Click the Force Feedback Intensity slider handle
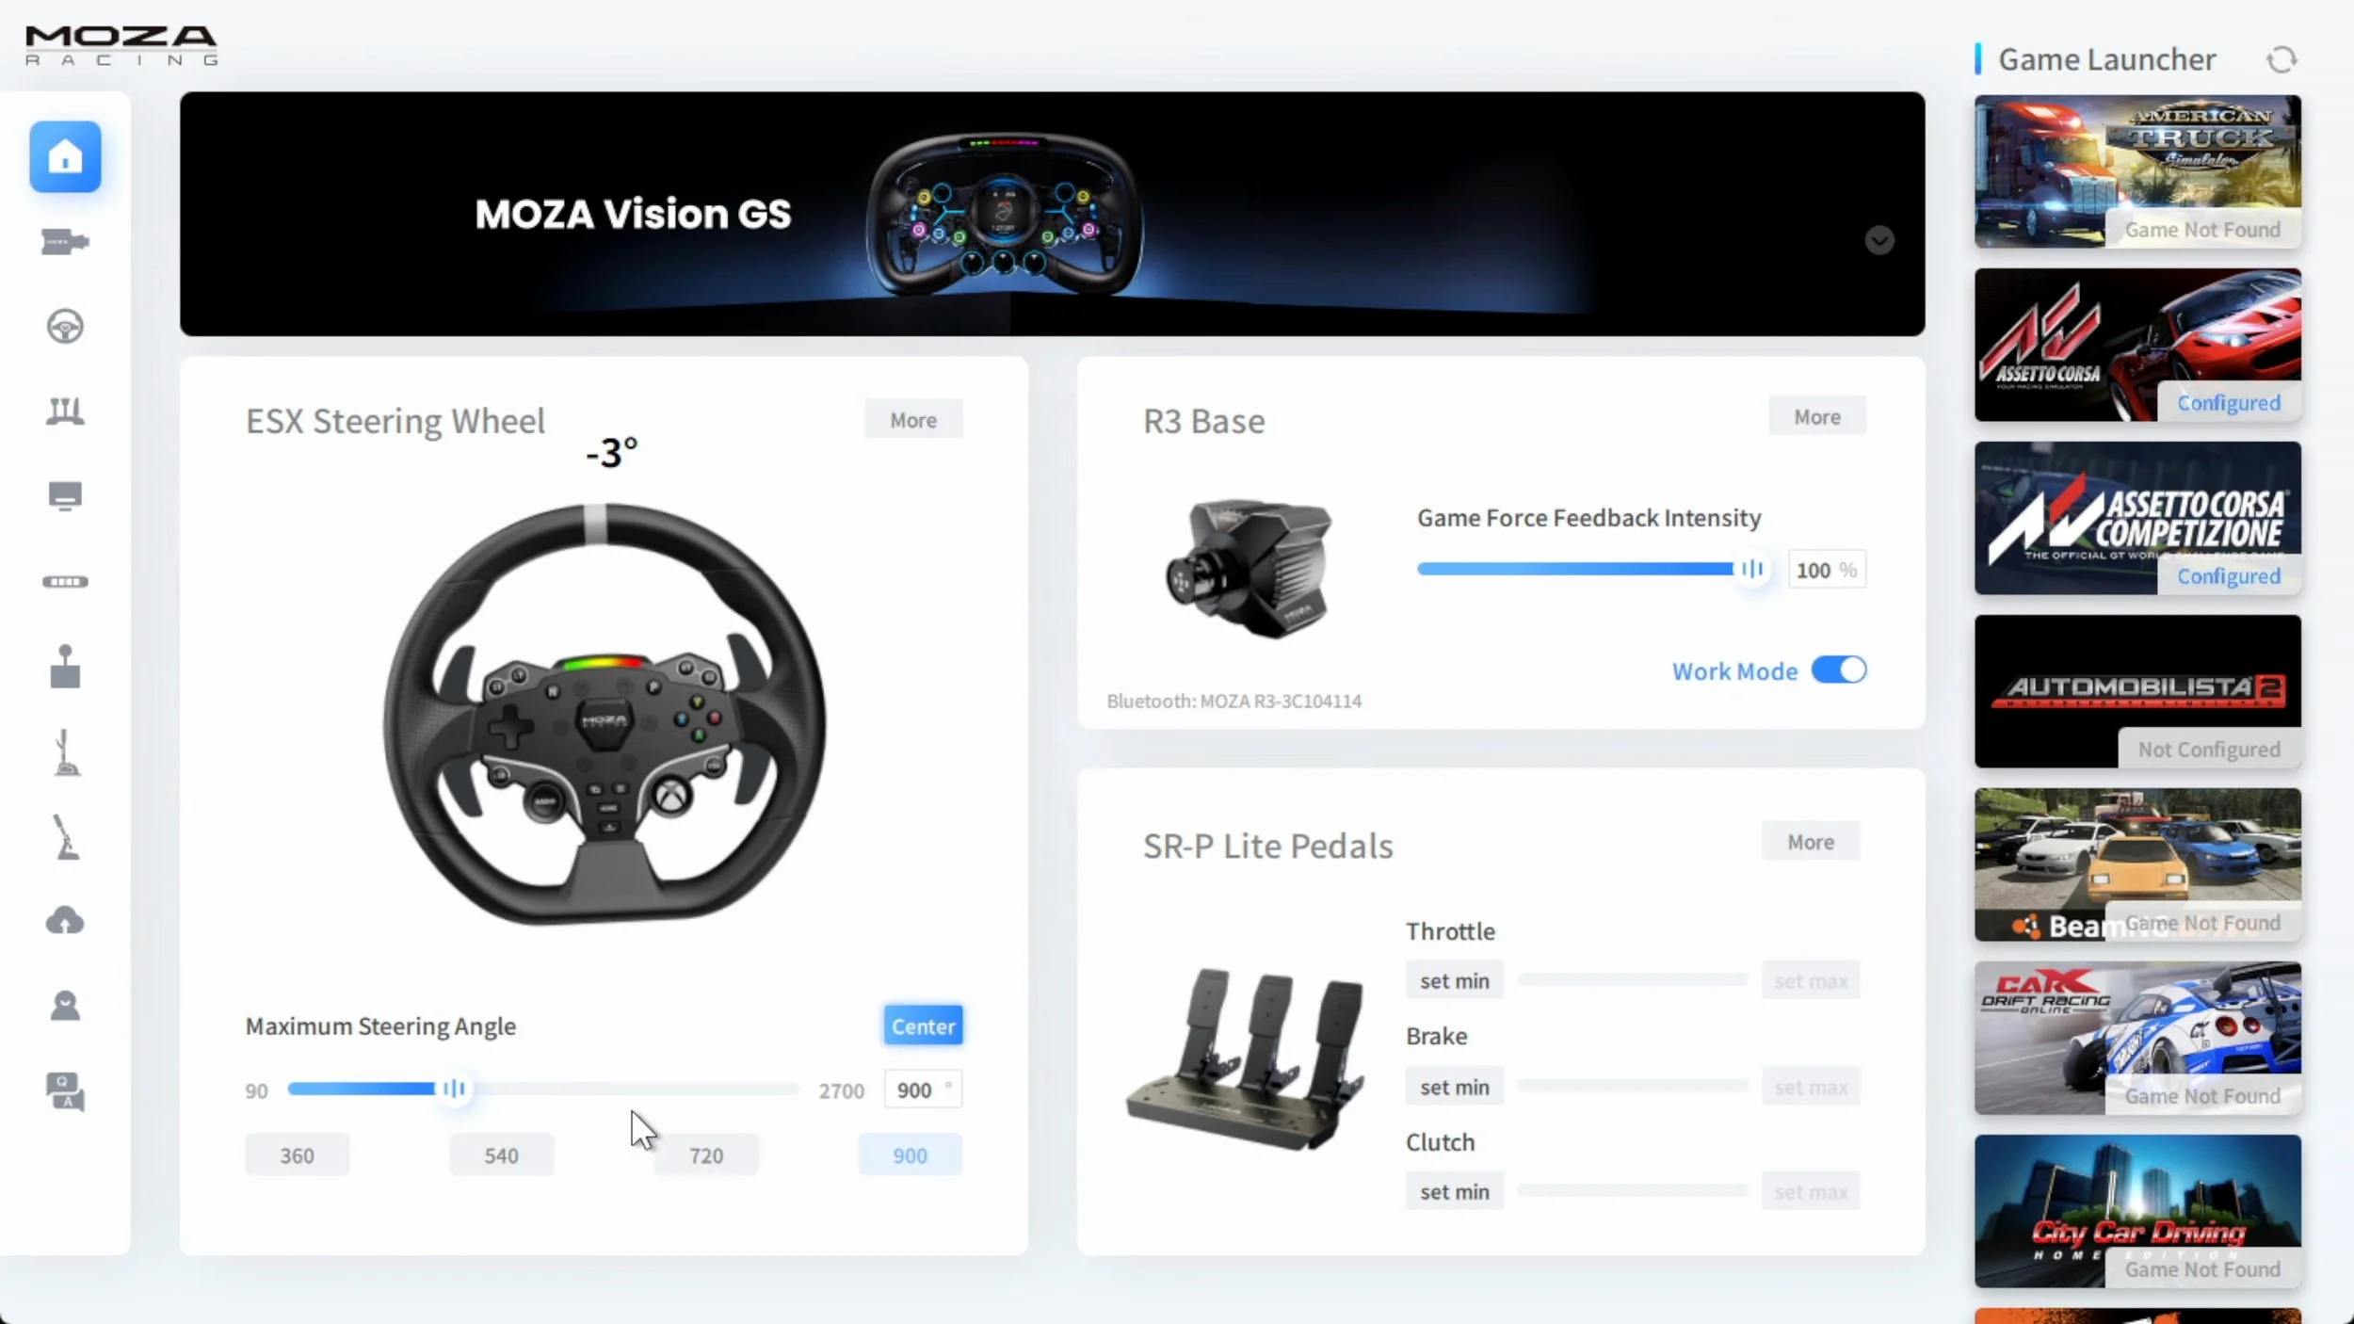 coord(1751,569)
